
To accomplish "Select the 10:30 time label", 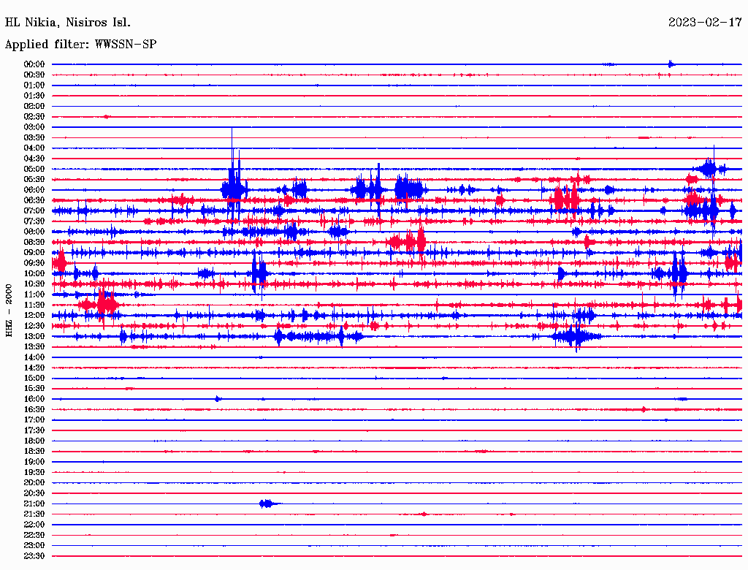I will tap(34, 284).
